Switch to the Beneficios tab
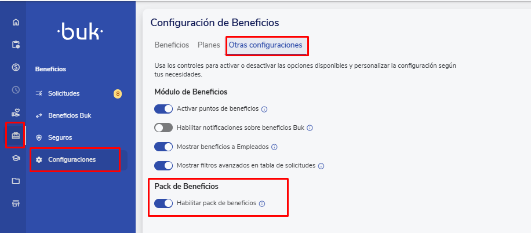This screenshot has width=531, height=233. (x=172, y=45)
